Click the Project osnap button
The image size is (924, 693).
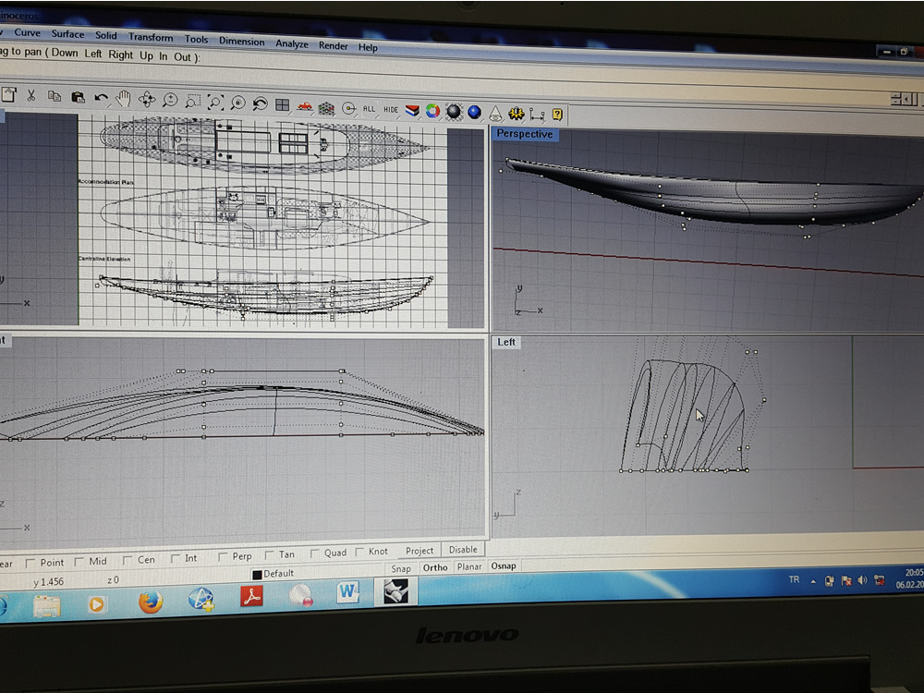419,551
